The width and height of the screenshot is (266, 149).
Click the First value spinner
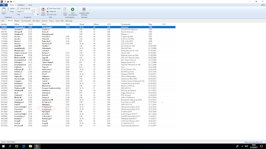click(x=38, y=14)
